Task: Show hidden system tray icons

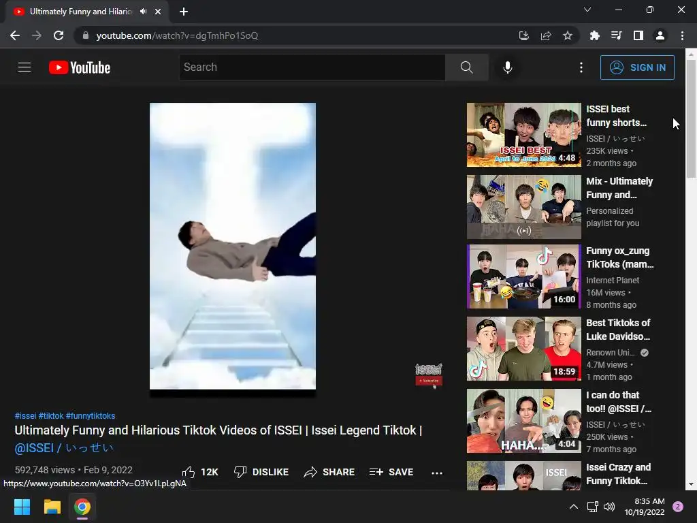Action: click(573, 507)
